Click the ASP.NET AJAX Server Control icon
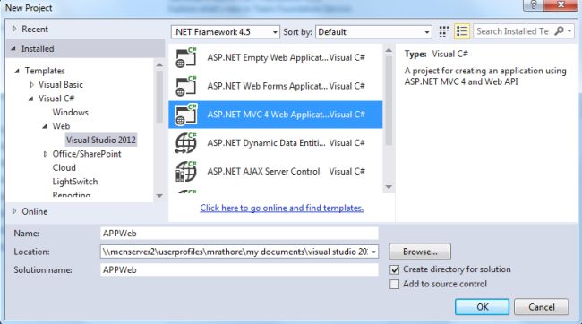 pos(185,172)
